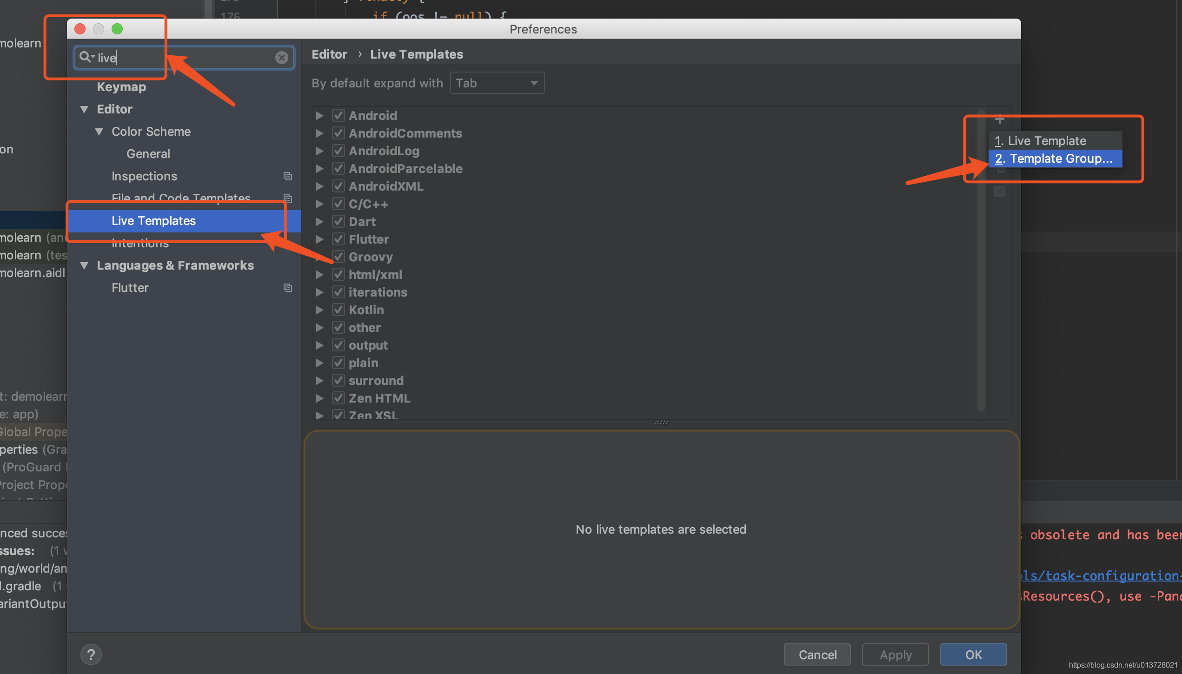Toggle the AndroidXML group checkbox
The image size is (1182, 674).
click(x=339, y=186)
